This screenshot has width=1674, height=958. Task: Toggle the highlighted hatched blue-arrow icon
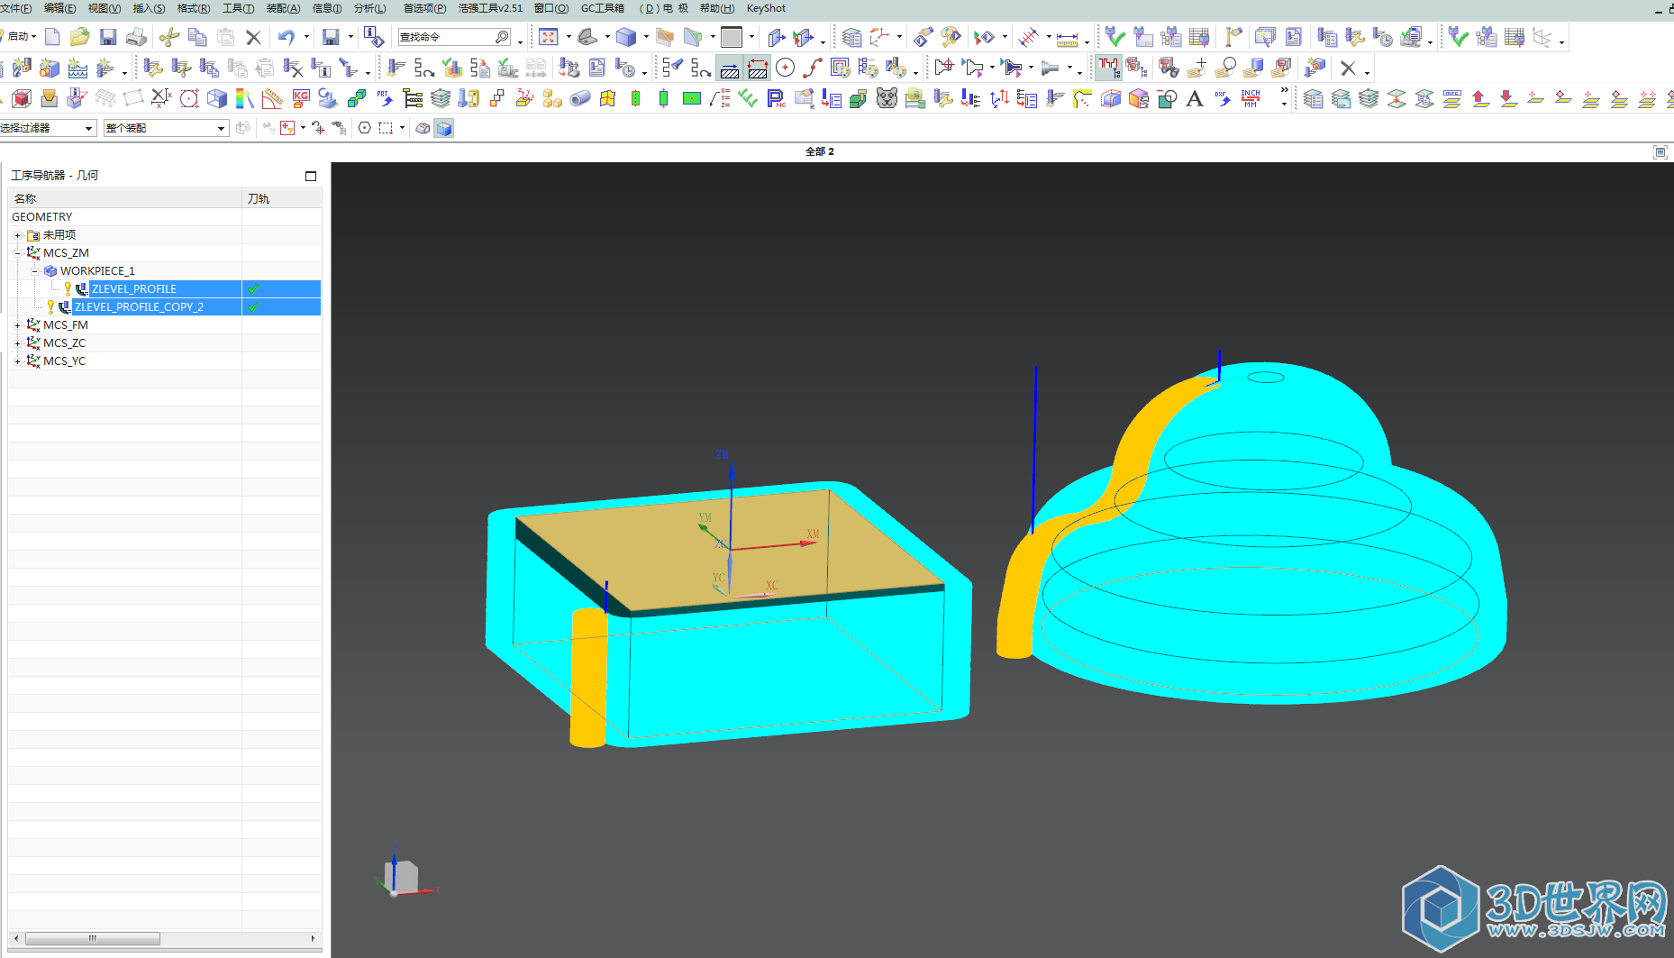[x=730, y=68]
